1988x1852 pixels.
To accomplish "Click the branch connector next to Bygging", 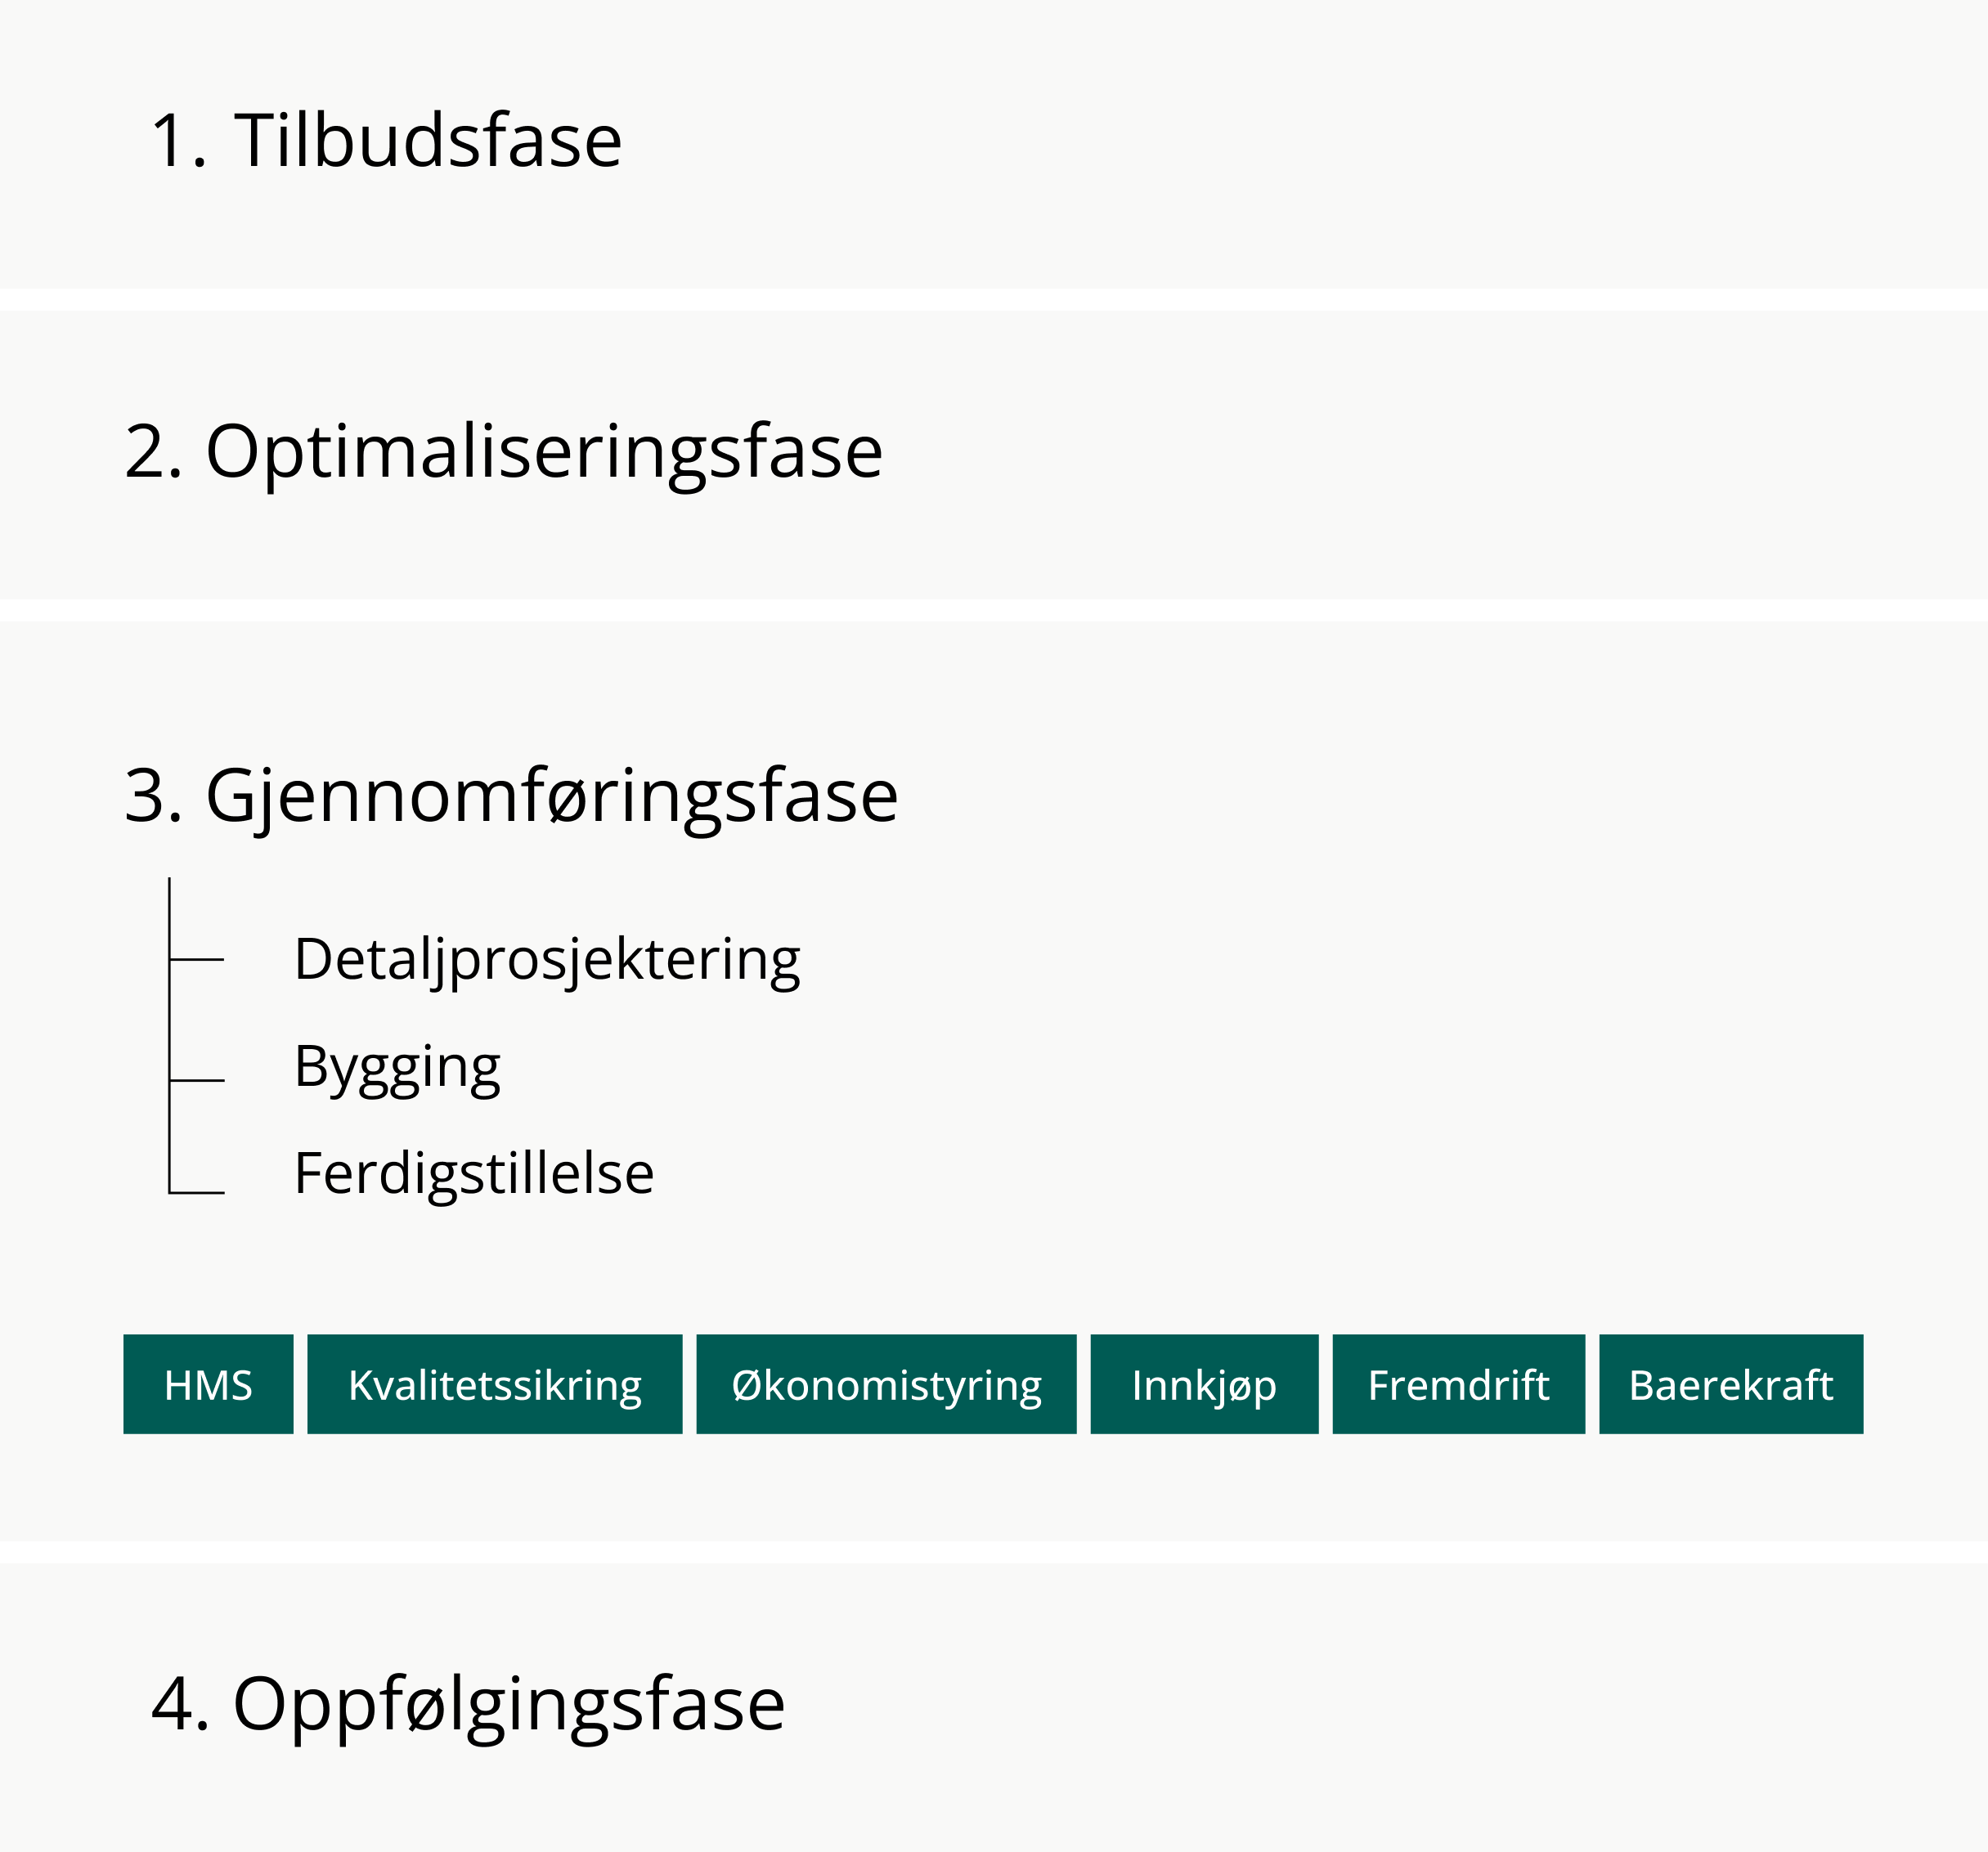I will [x=197, y=1081].
